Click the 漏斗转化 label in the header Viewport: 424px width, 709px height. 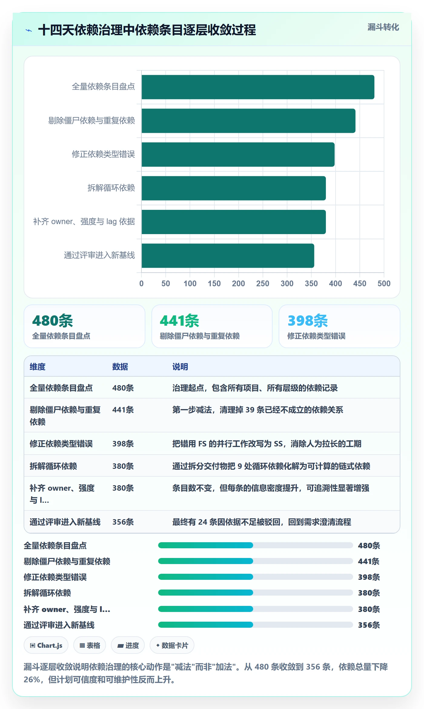coord(383,27)
